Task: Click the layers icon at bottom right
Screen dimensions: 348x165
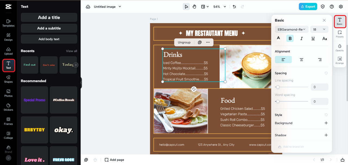Action: click(343, 160)
